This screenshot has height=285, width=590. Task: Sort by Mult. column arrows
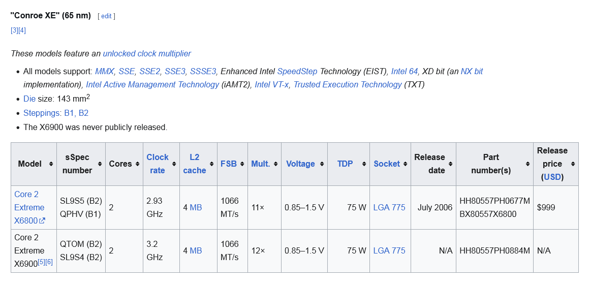click(275, 164)
